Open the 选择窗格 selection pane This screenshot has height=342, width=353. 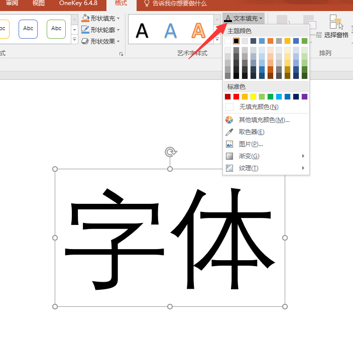336,26
